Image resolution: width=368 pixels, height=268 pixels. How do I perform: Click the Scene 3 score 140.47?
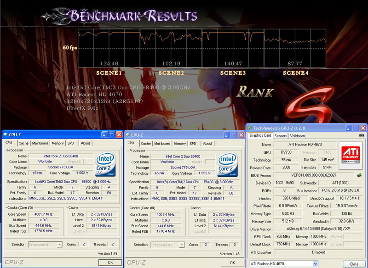coord(233,63)
